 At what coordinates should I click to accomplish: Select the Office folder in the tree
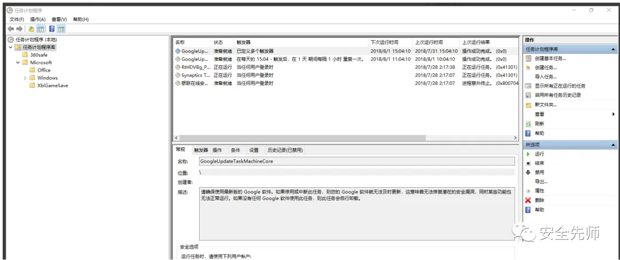[x=44, y=70]
